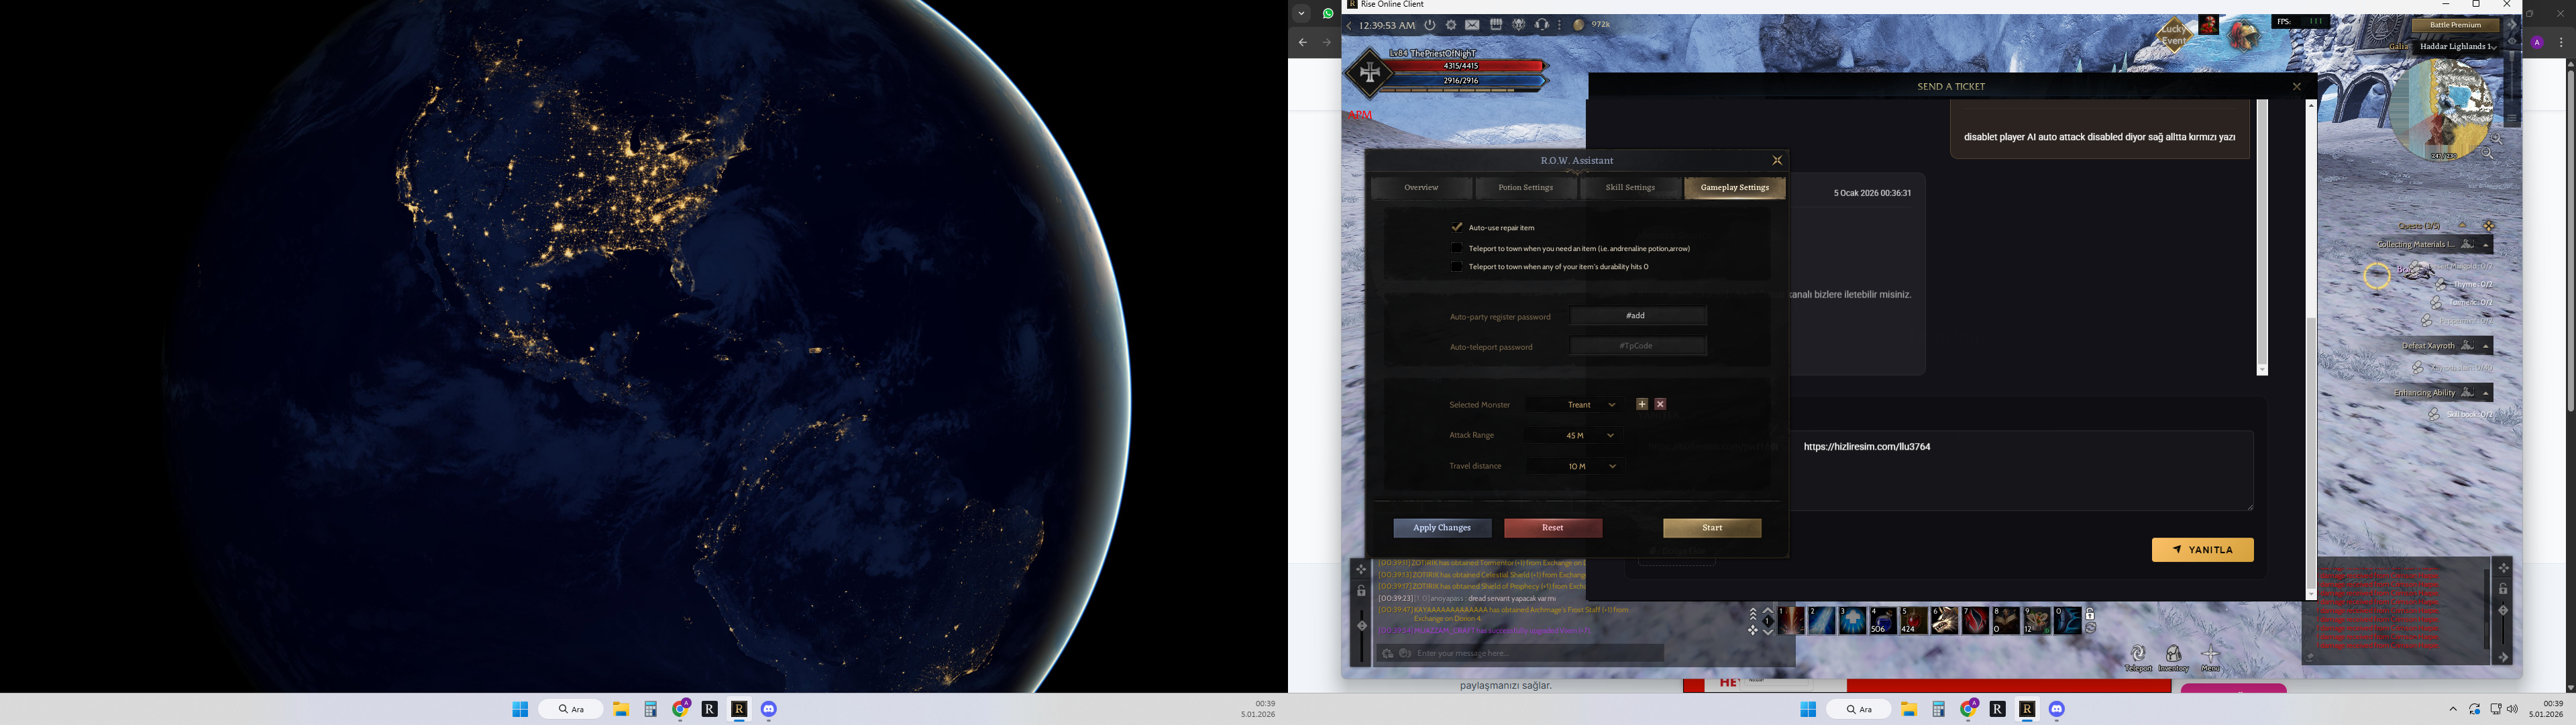Viewport: 2576px width, 725px height.
Task: Open the Lucky Event badge
Action: pyautogui.click(x=2173, y=35)
